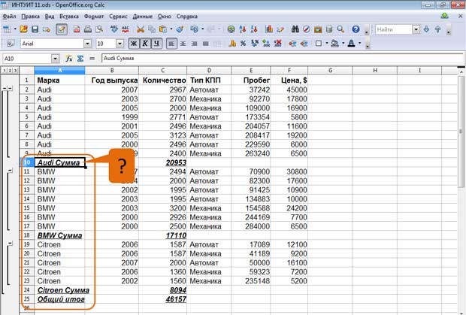Viewport: 466px width, 315px height.
Task: Save the current document
Action: [35, 29]
